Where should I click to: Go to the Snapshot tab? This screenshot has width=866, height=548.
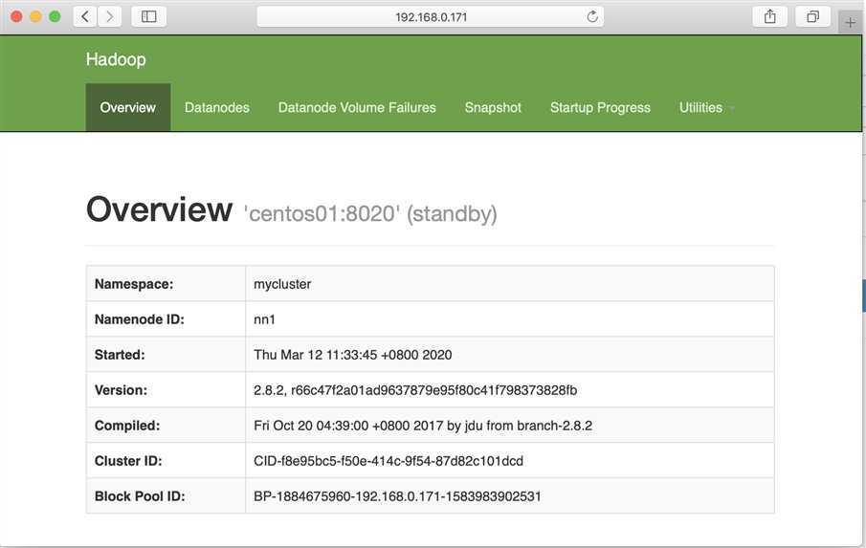click(x=493, y=108)
